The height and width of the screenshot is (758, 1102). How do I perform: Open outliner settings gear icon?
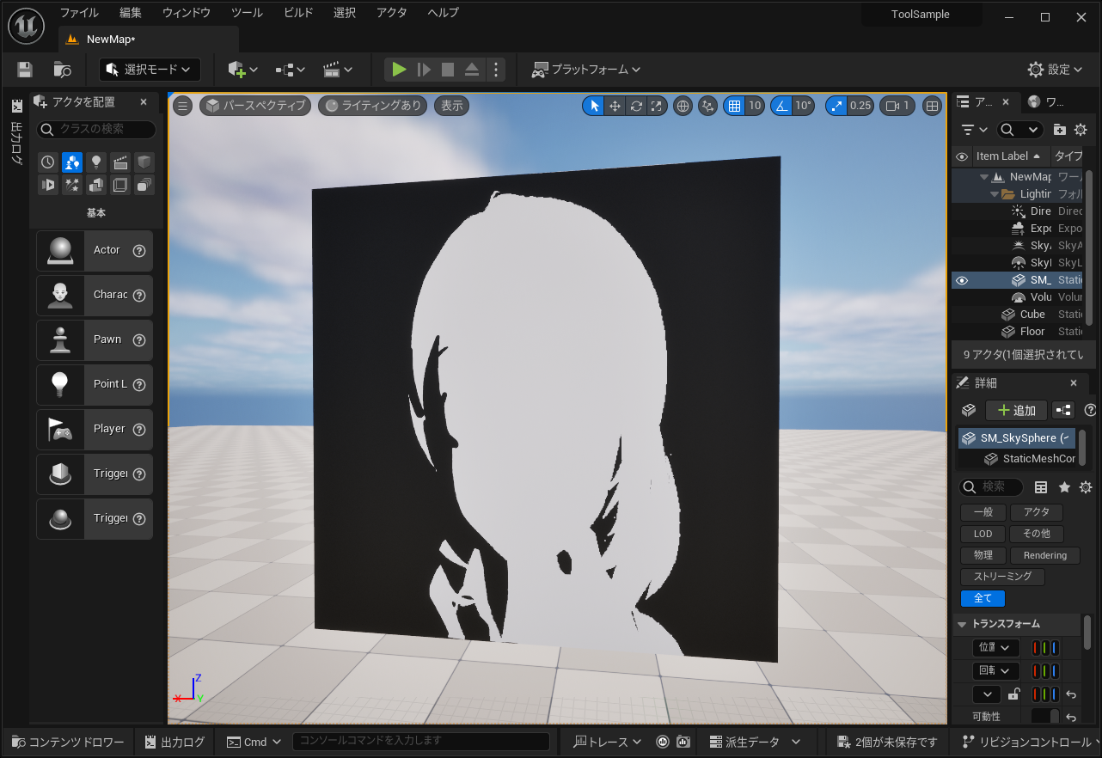1081,130
